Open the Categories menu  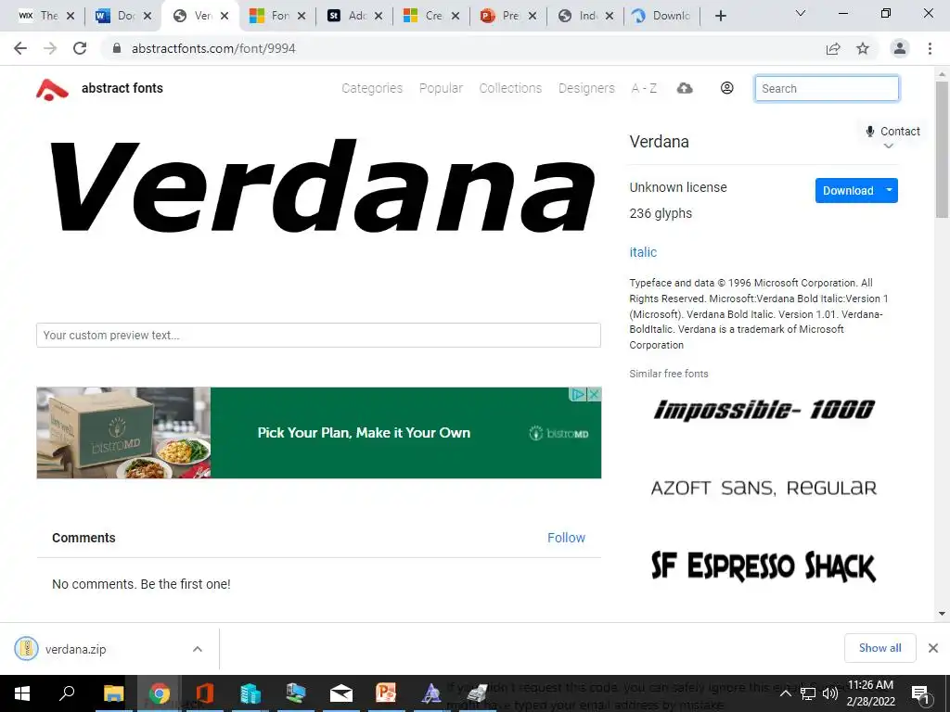pos(372,88)
